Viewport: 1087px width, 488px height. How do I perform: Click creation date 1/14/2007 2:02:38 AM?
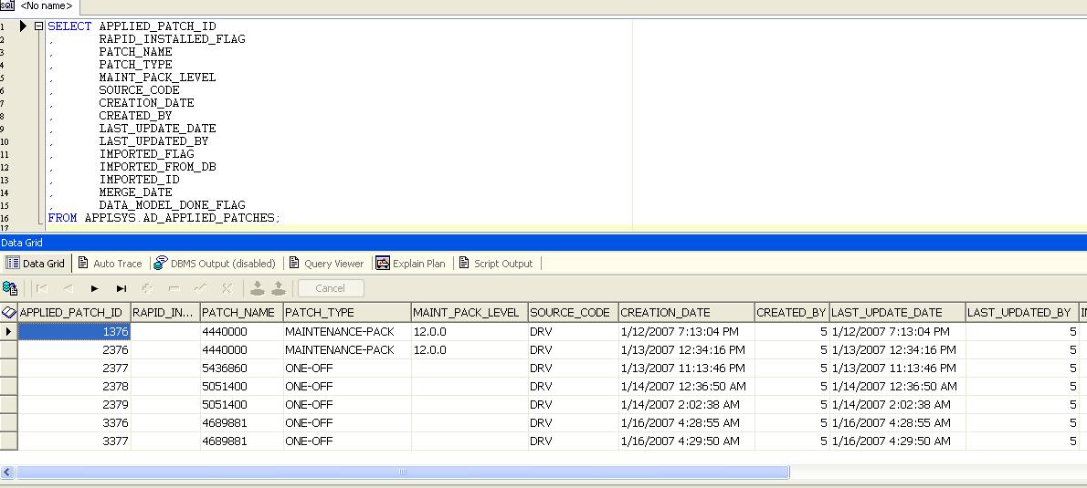pos(686,404)
